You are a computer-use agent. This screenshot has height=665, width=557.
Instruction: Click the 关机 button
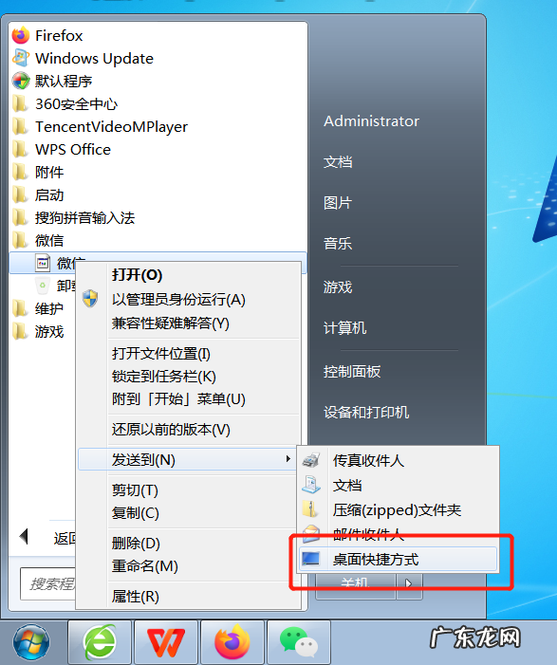click(x=356, y=584)
